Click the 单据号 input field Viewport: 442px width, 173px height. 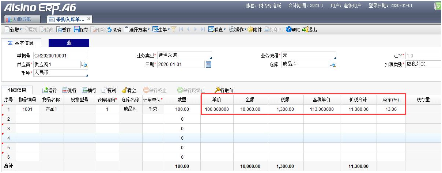(x=60, y=56)
